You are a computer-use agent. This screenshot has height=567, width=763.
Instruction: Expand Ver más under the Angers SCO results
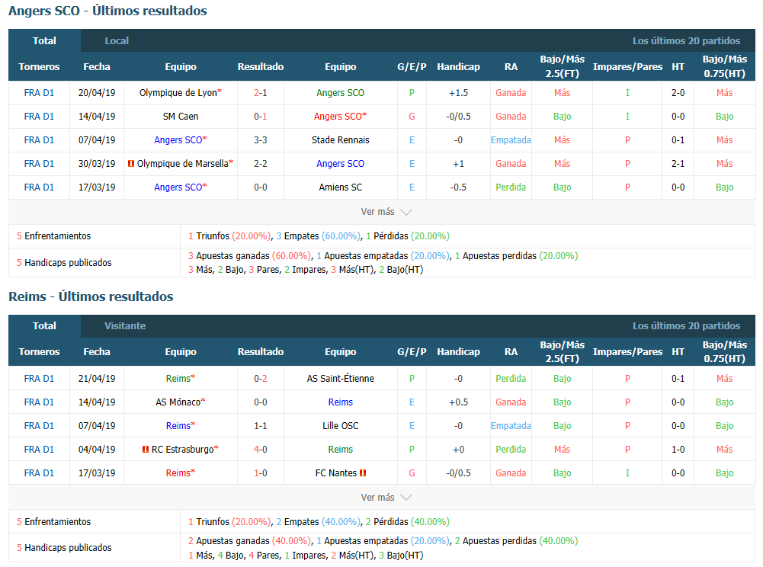pos(386,212)
